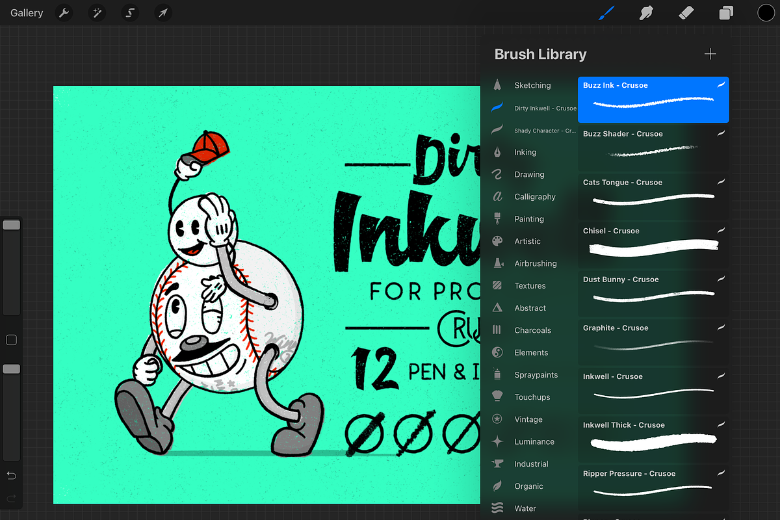Select the Chisel - Crusoe brush

pyautogui.click(x=653, y=246)
